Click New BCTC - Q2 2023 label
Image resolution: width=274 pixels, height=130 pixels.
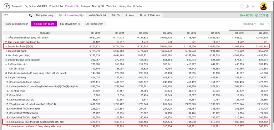(253, 15)
